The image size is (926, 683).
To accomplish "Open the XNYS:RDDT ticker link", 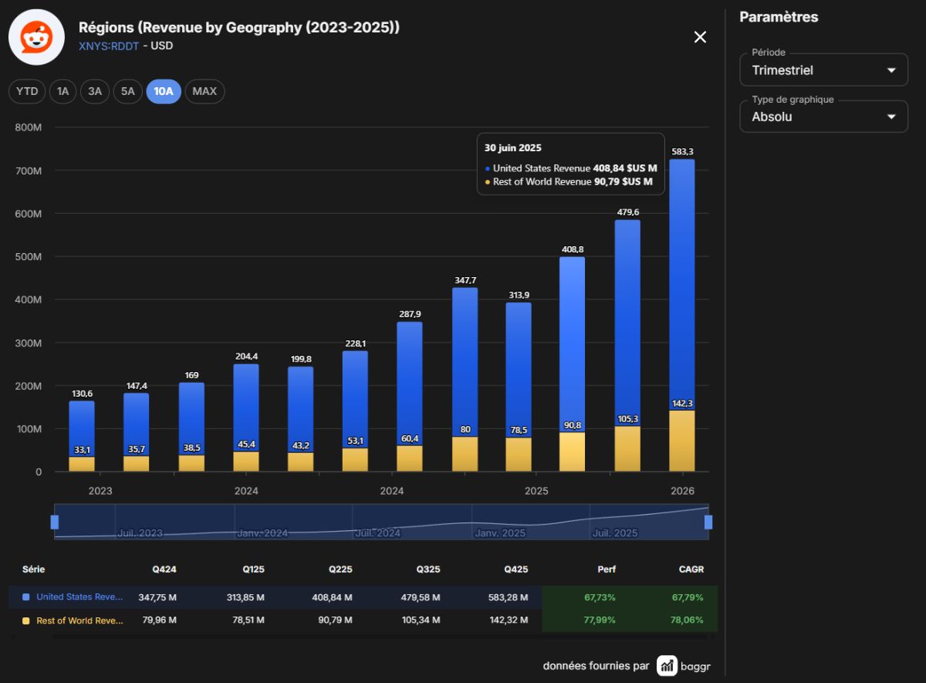I will [109, 46].
